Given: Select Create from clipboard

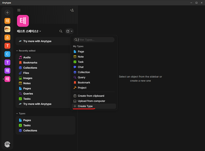Looking at the screenshot, I should pos(94,96).
